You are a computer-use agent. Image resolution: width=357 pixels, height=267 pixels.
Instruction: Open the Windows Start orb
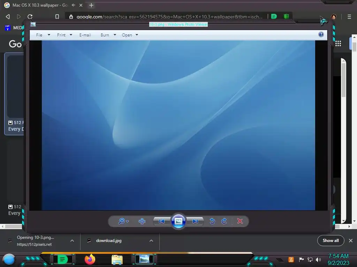pyautogui.click(x=9, y=260)
